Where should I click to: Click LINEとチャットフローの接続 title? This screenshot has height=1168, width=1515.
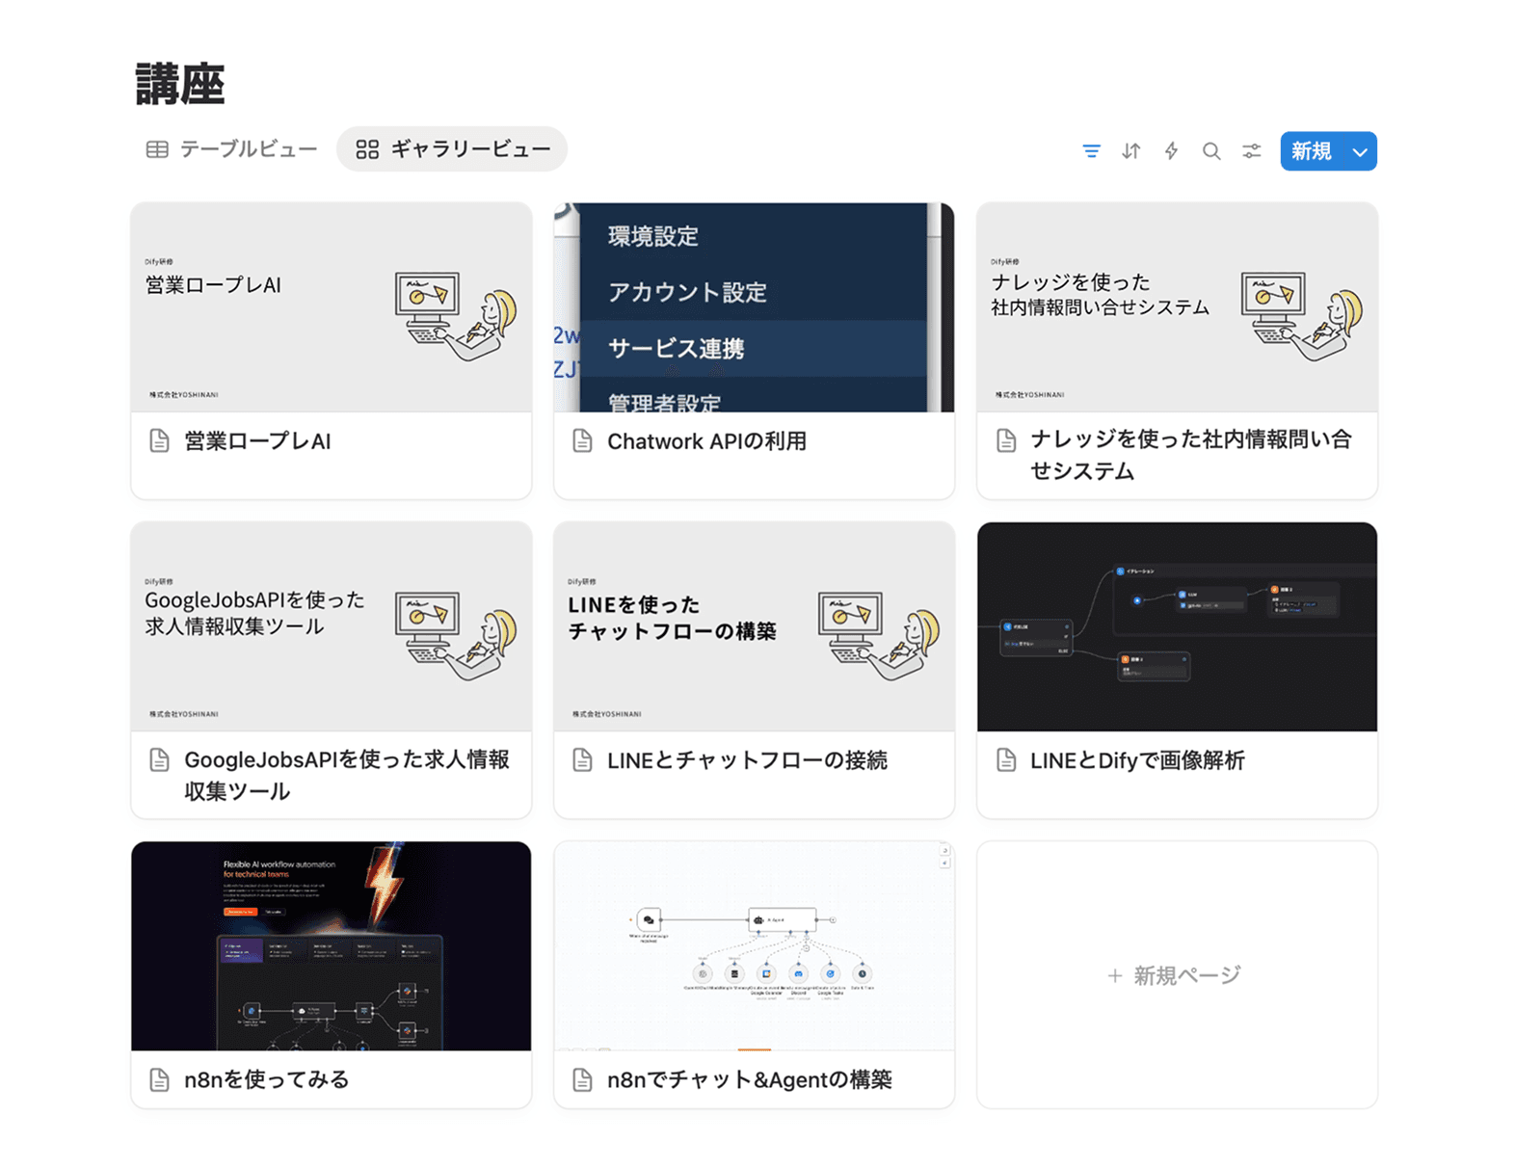[747, 760]
